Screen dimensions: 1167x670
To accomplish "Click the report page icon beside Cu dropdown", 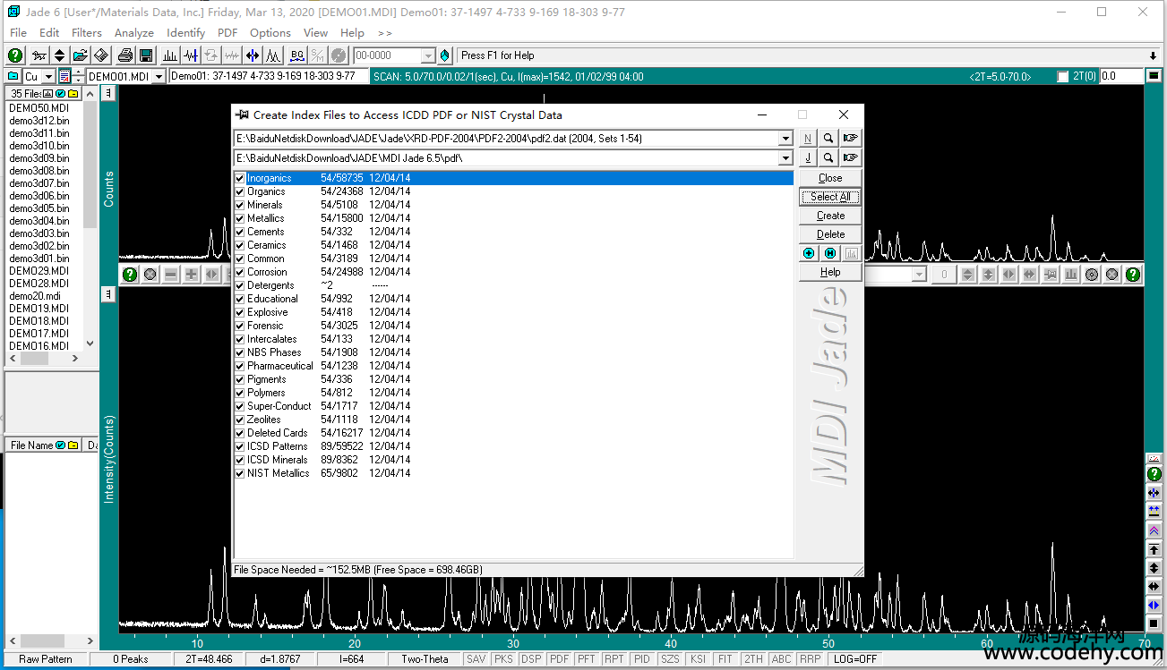I will 64,77.
